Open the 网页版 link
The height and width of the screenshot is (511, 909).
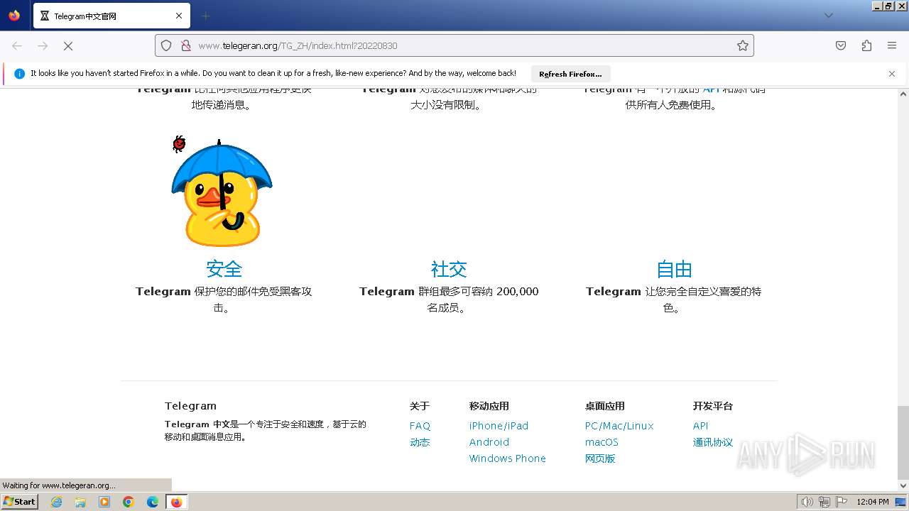click(x=600, y=458)
